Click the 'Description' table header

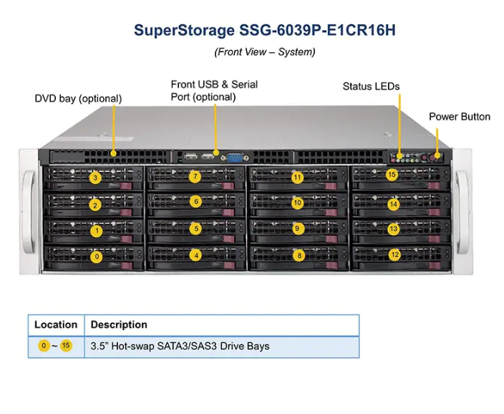click(119, 324)
